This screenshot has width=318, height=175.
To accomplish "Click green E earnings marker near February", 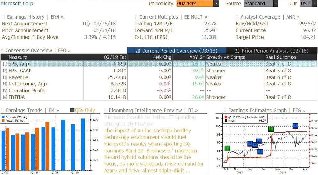I will (271, 129).
